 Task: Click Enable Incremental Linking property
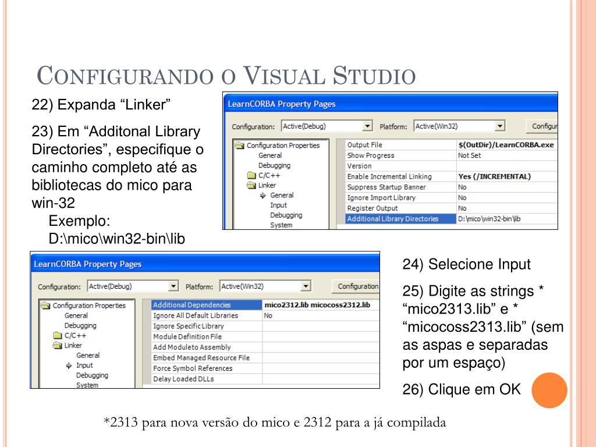pyautogui.click(x=400, y=176)
